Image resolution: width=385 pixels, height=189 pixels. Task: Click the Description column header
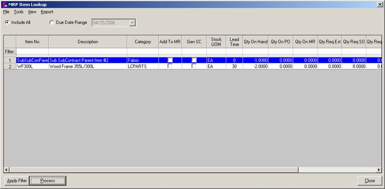coord(88,42)
